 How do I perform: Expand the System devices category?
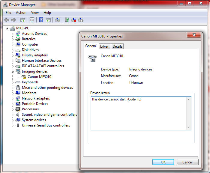[x=13, y=120]
